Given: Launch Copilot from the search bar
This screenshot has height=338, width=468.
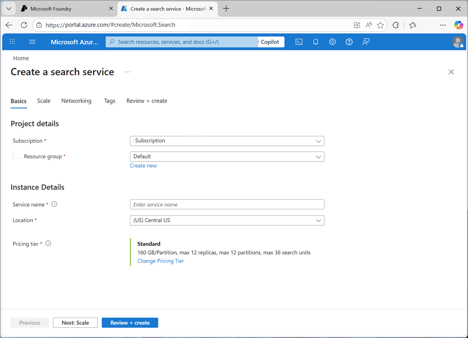Looking at the screenshot, I should tap(271, 42).
